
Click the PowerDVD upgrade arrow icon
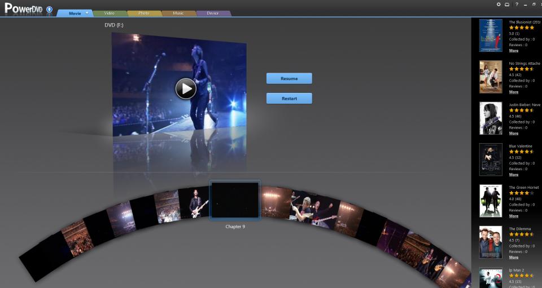(50, 10)
